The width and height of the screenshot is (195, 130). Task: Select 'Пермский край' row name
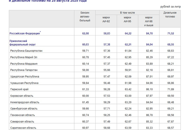(19, 89)
